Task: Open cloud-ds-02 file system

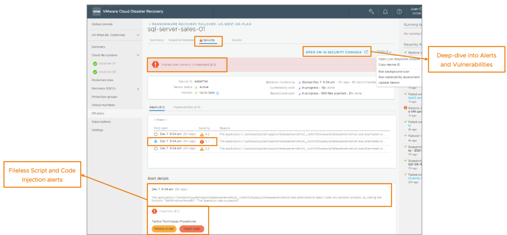Action: 107,72
